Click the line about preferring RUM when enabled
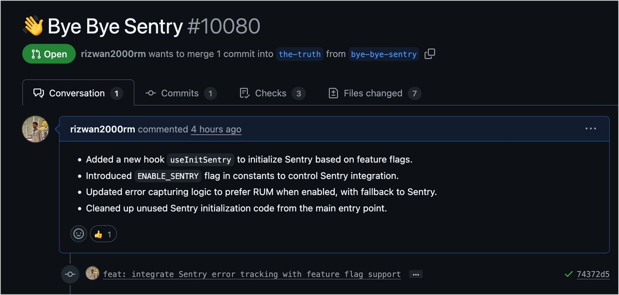The image size is (619, 295). (x=262, y=192)
